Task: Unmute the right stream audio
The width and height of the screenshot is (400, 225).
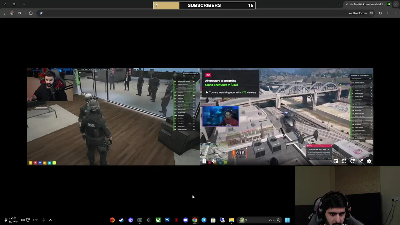Action: [213, 161]
